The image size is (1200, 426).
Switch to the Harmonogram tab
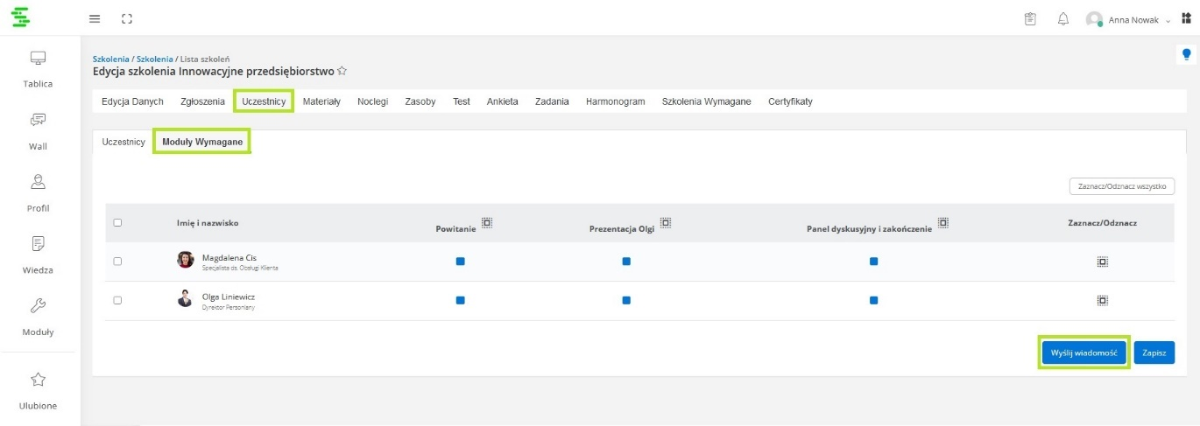click(615, 101)
